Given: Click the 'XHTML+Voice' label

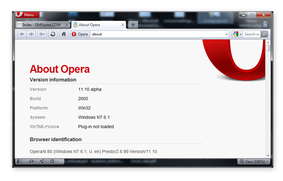Looking at the screenshot, I should point(44,127).
